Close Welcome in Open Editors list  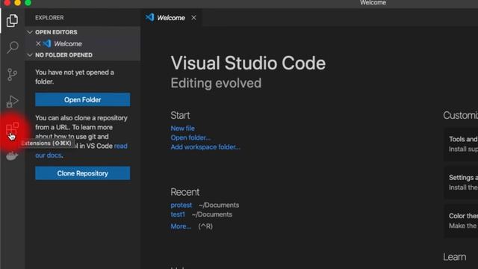point(38,43)
